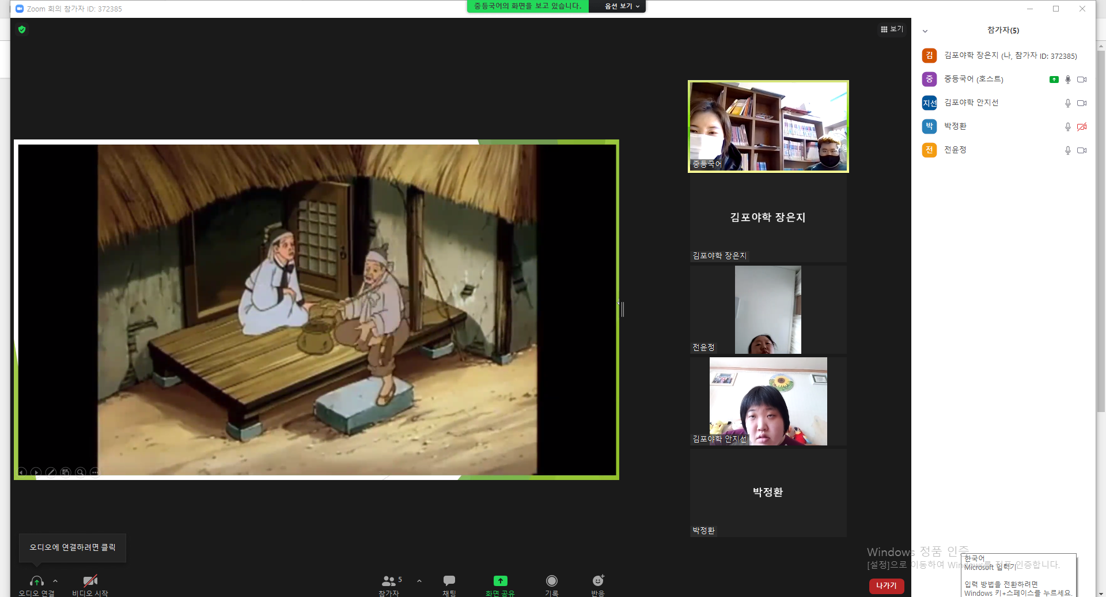This screenshot has height=597, width=1106.
Task: Click the 나가기 leave button
Action: tap(887, 585)
